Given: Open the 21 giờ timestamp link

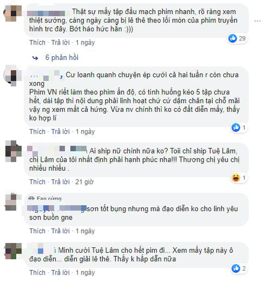Looking at the screenshot, I should (84, 182).
